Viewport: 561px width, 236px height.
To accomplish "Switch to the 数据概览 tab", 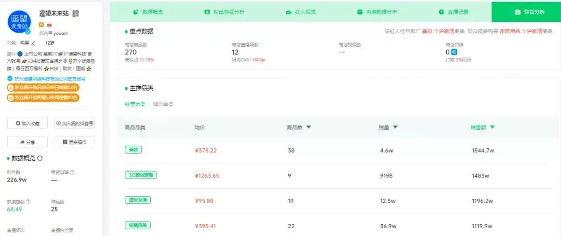I will (148, 12).
